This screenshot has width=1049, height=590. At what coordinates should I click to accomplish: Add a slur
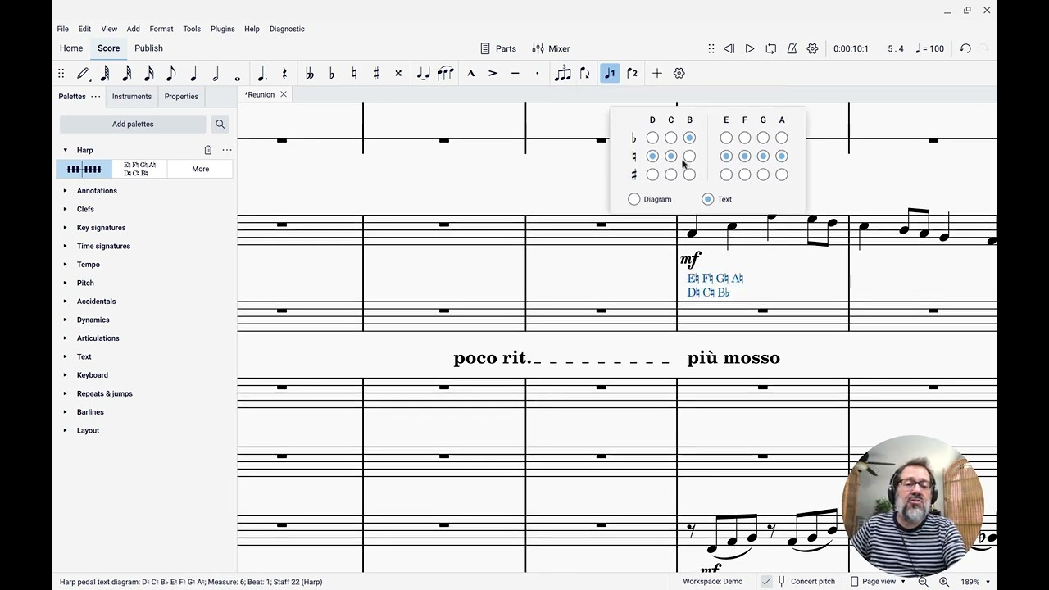click(445, 73)
